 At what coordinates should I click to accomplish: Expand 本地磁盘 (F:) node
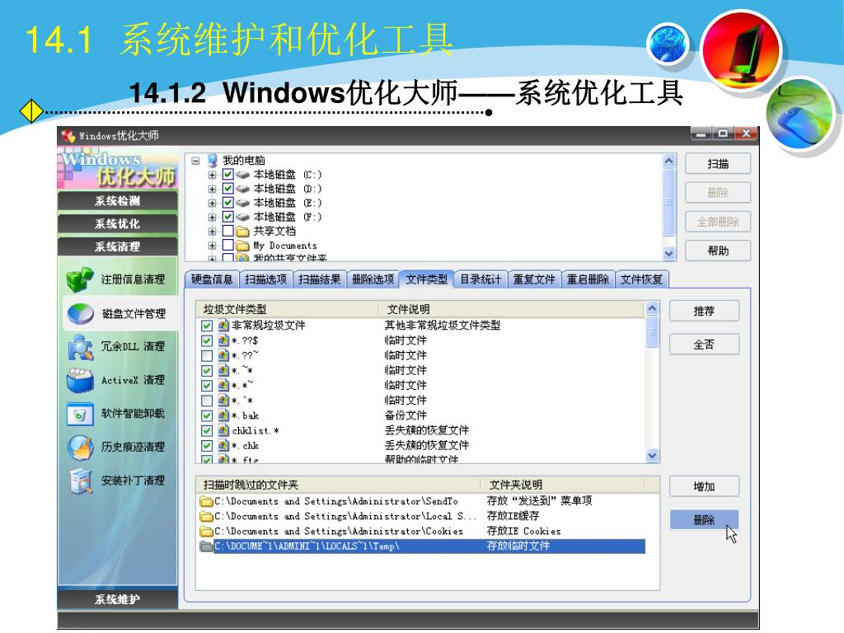[x=212, y=217]
